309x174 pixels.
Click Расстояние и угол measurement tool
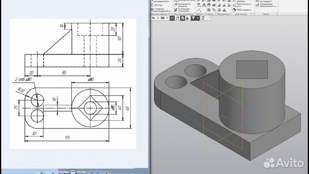point(243,4)
